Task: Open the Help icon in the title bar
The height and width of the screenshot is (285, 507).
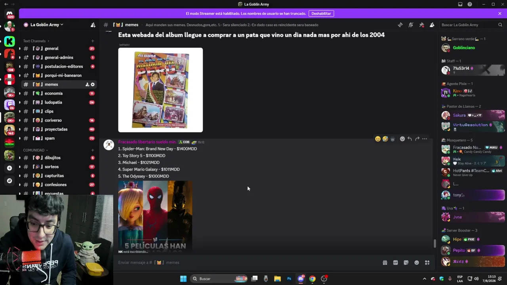Action: (x=470, y=4)
